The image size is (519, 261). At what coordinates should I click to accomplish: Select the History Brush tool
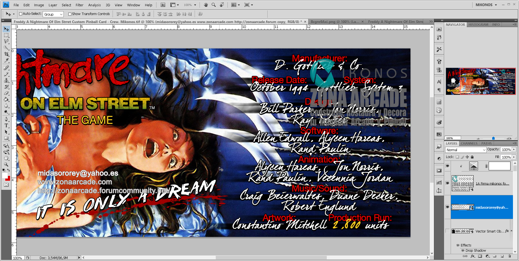(x=6, y=87)
